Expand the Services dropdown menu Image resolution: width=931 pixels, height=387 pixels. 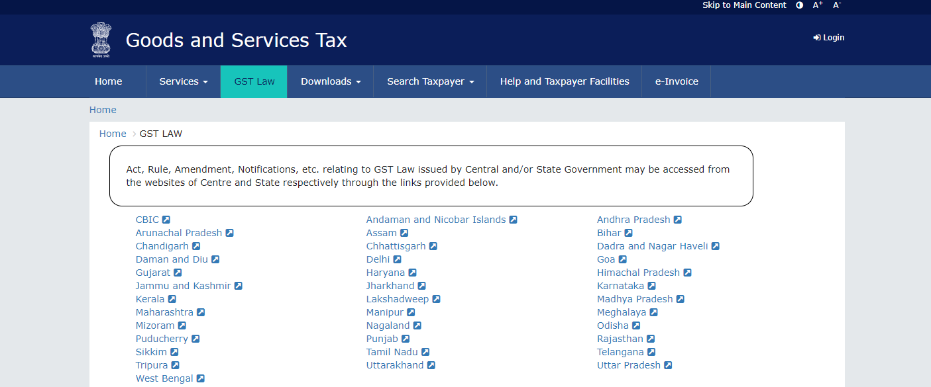point(183,81)
